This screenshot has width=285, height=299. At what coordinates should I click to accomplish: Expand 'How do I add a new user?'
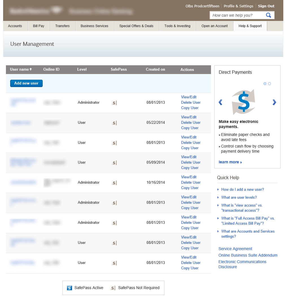pyautogui.click(x=242, y=190)
